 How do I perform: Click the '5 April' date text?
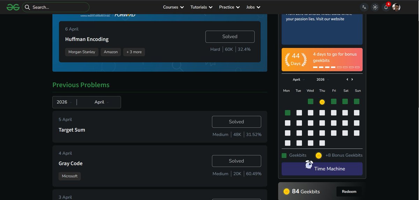(65, 120)
